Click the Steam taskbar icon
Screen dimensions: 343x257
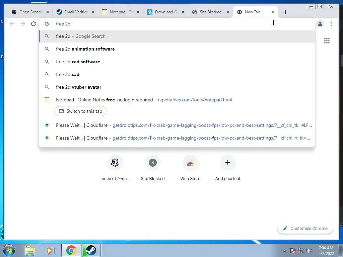(90, 250)
